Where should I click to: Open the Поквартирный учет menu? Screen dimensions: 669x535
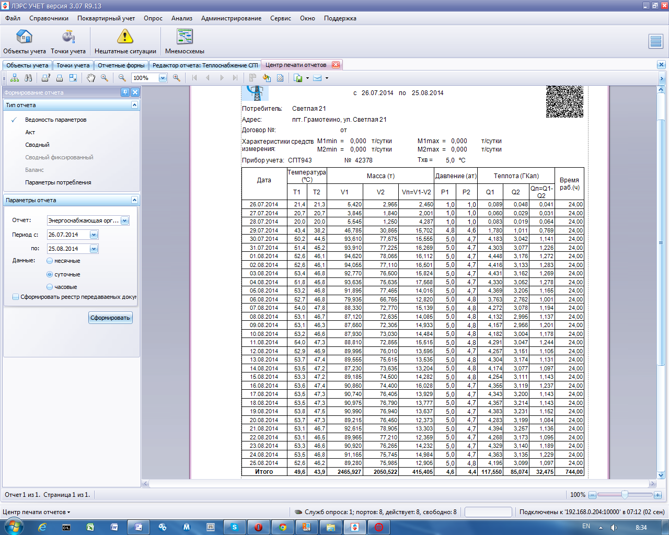tap(106, 18)
